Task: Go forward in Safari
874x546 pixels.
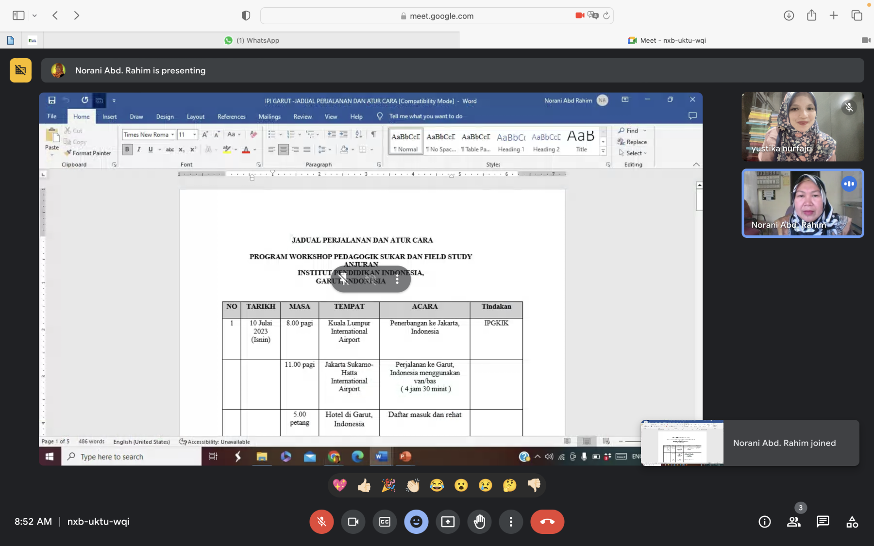Action: point(76,16)
